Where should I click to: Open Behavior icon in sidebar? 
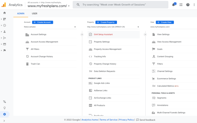click(5, 44)
